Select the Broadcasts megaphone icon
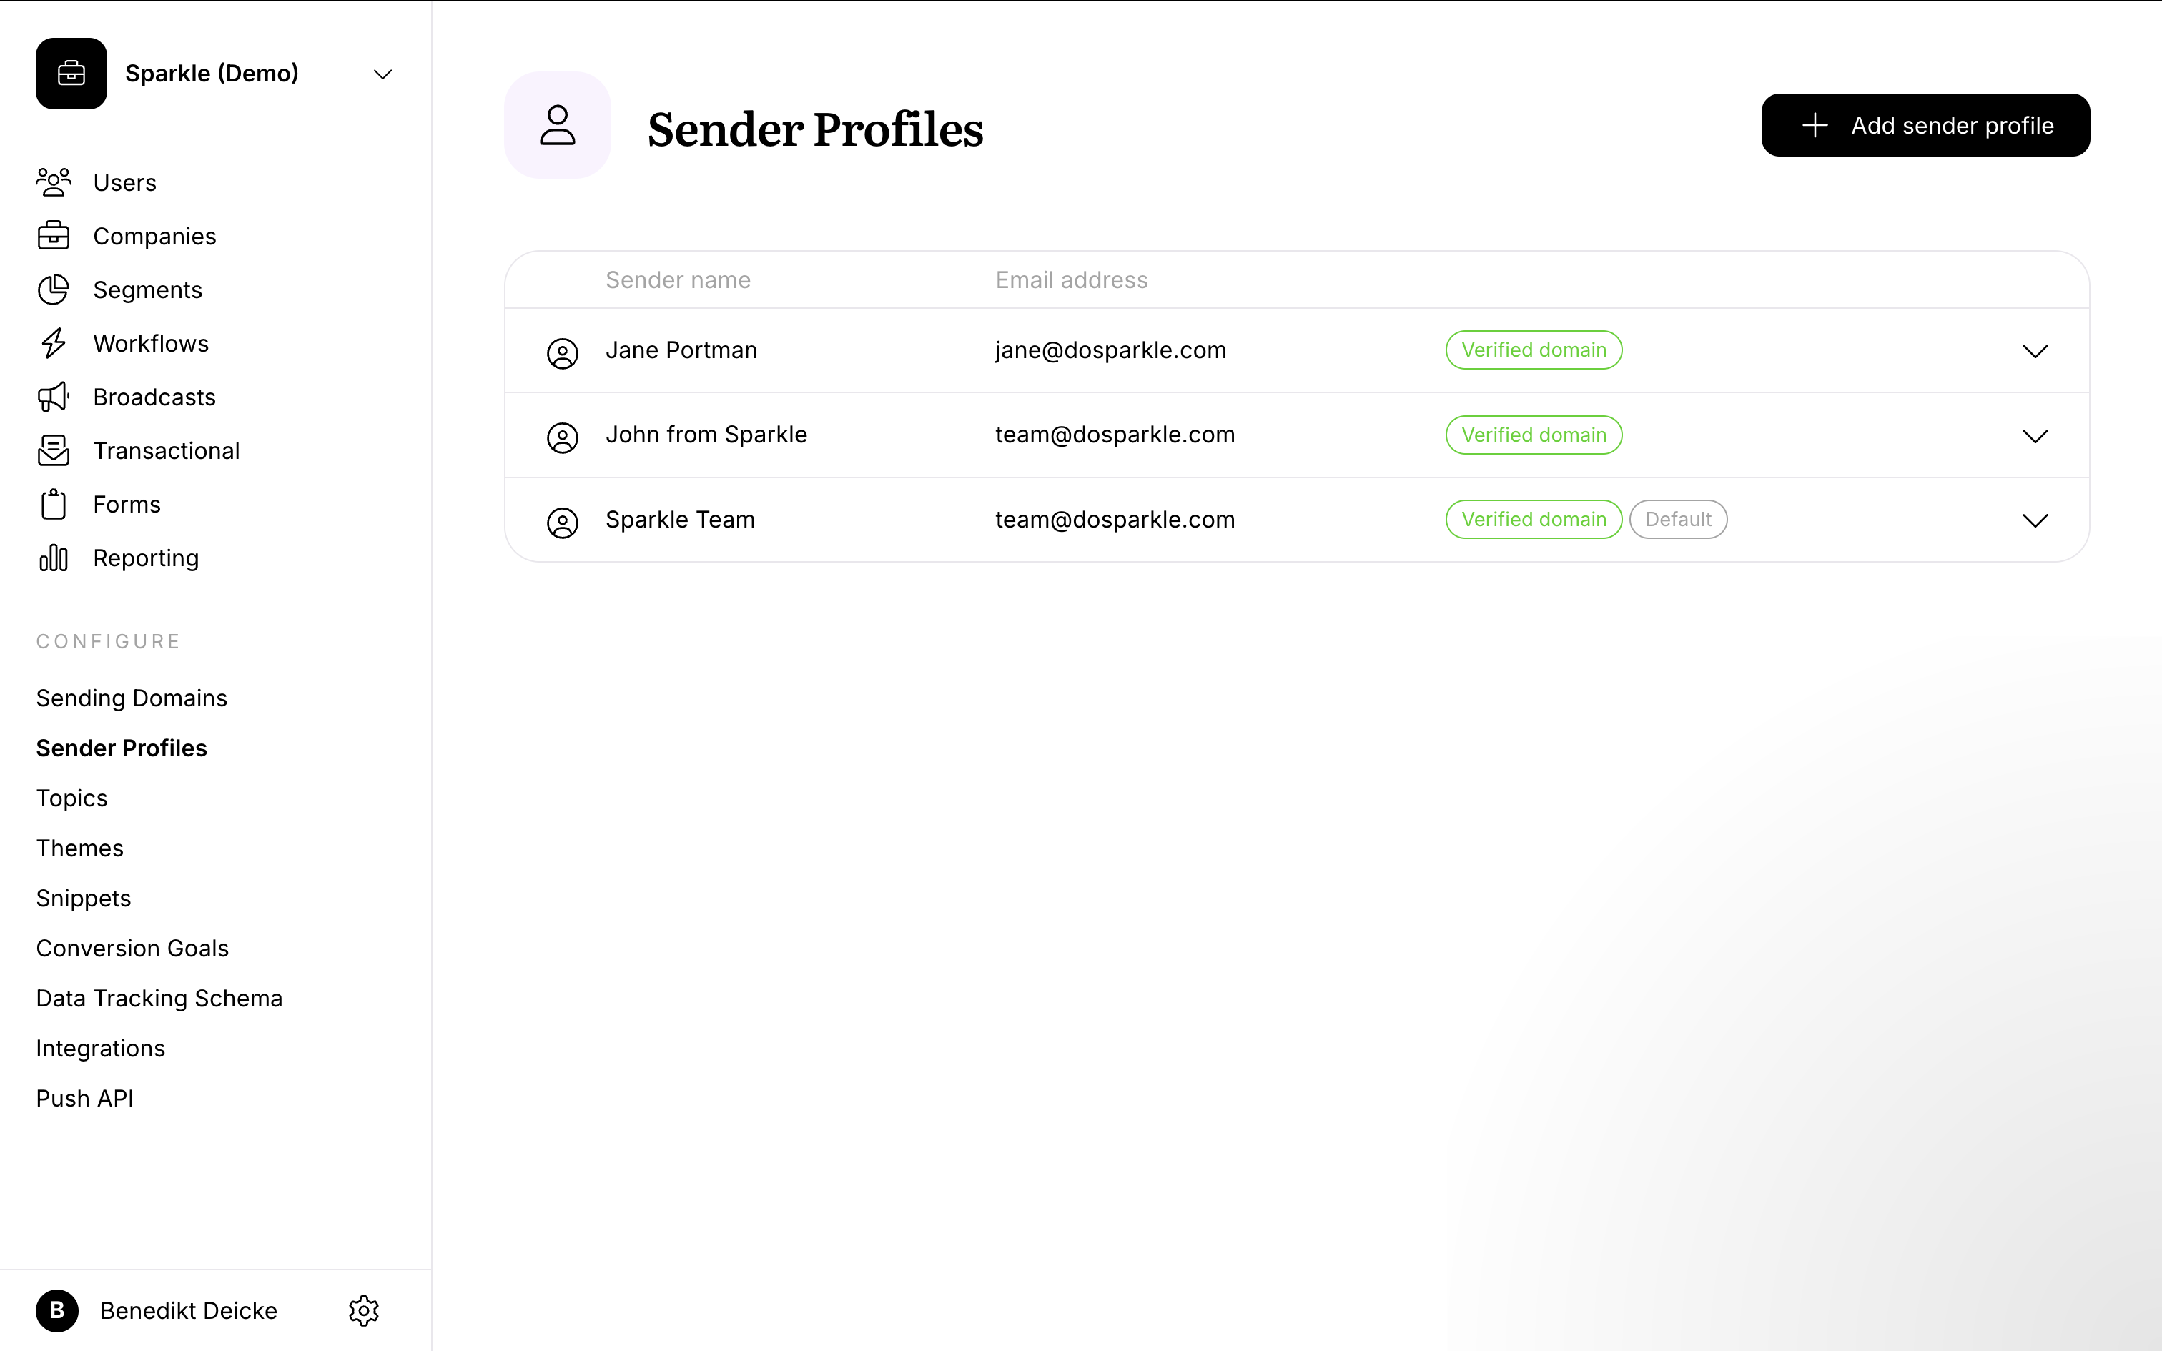Image resolution: width=2162 pixels, height=1351 pixels. pyautogui.click(x=54, y=397)
